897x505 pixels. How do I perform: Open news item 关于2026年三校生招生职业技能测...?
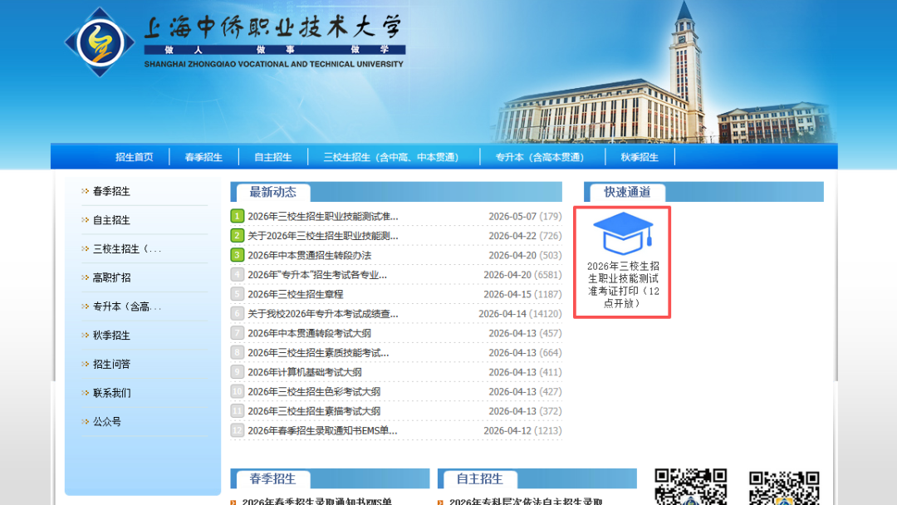pyautogui.click(x=322, y=236)
